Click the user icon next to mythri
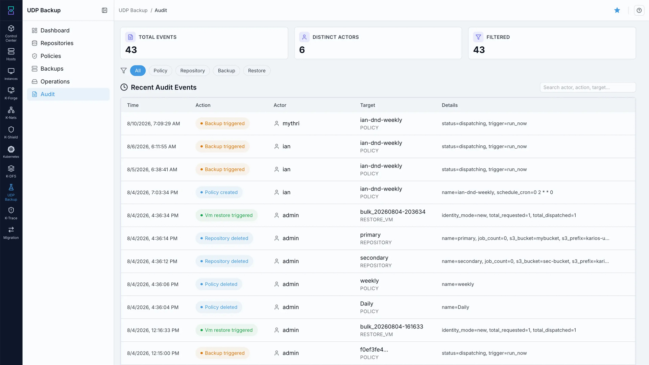Image resolution: width=649 pixels, height=365 pixels. coord(277,123)
